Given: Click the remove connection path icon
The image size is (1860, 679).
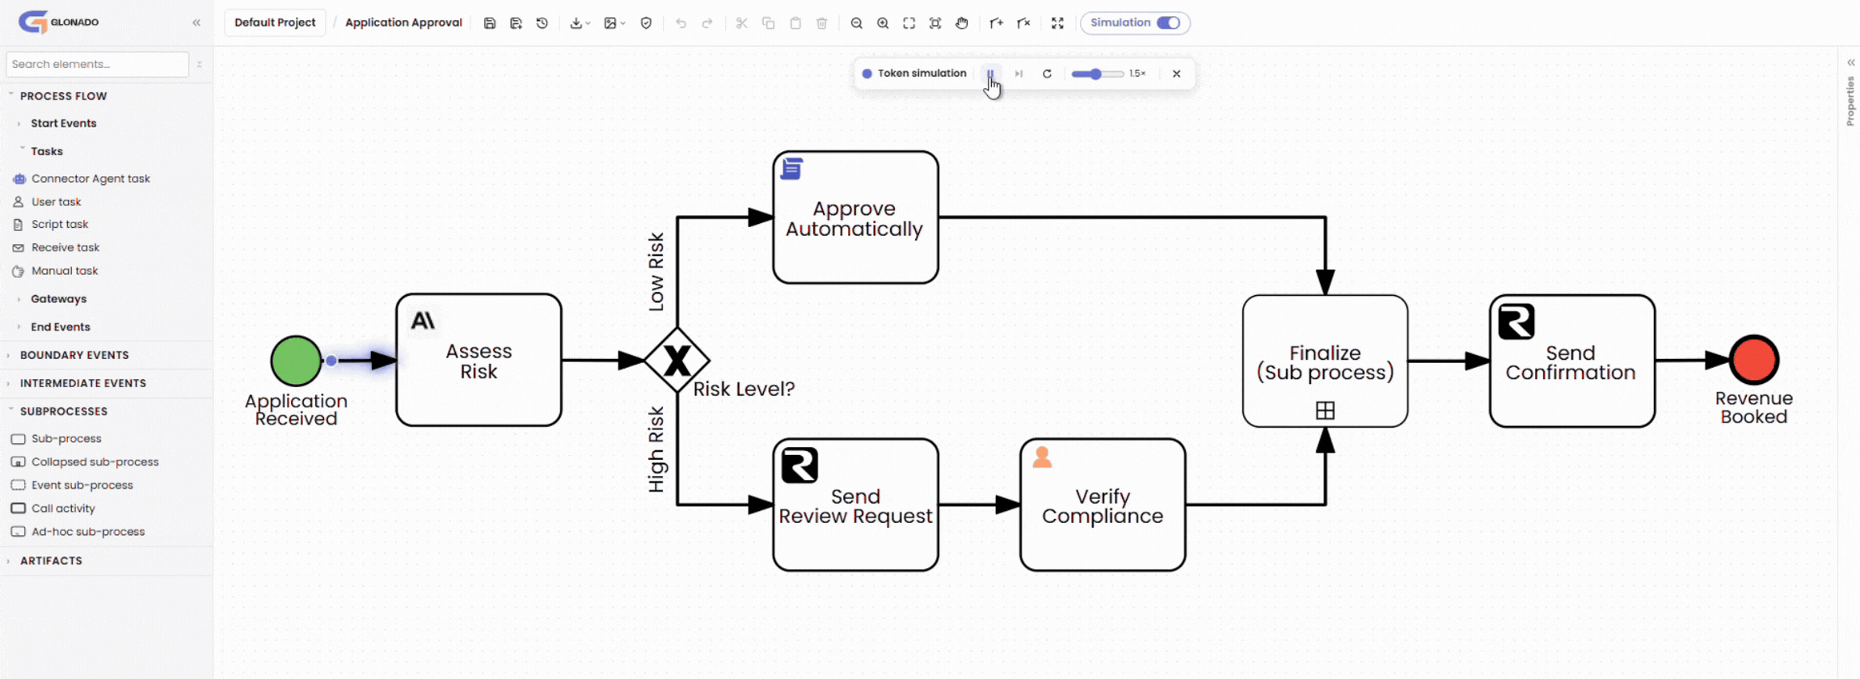Looking at the screenshot, I should [x=1023, y=23].
